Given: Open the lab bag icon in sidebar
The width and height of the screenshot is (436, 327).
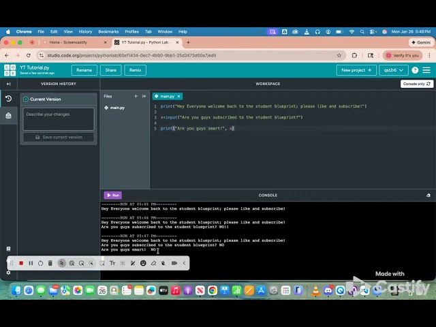Looking at the screenshot, I should [x=8, y=115].
